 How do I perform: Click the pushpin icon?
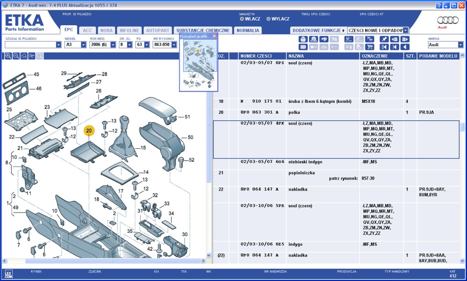pos(384,39)
